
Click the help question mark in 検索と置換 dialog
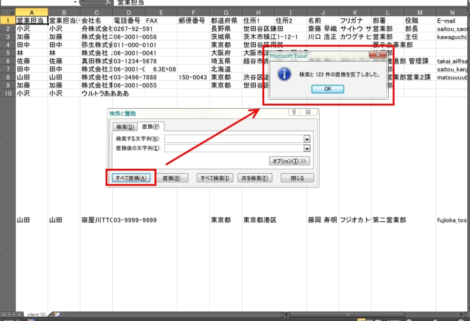[x=294, y=113]
